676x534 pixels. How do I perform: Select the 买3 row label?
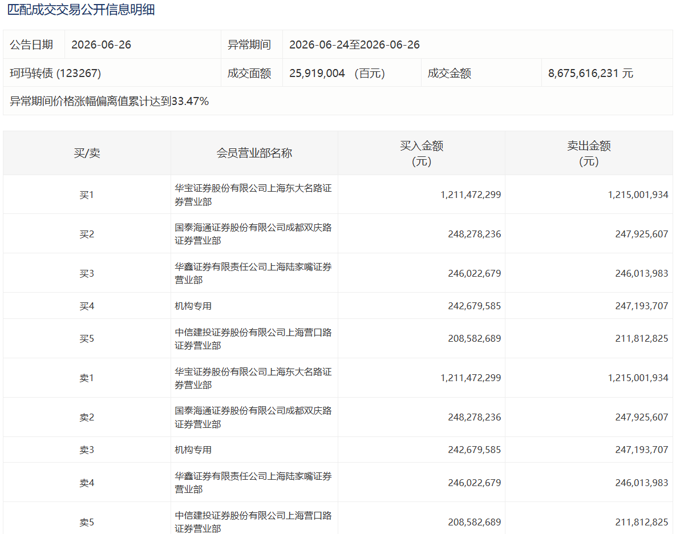pyautogui.click(x=87, y=274)
